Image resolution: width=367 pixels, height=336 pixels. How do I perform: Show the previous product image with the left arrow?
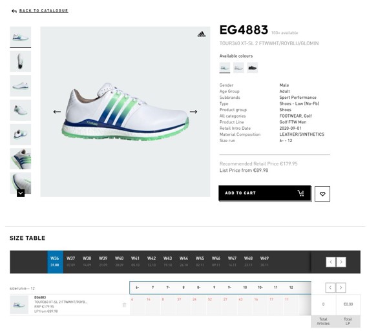[57, 112]
